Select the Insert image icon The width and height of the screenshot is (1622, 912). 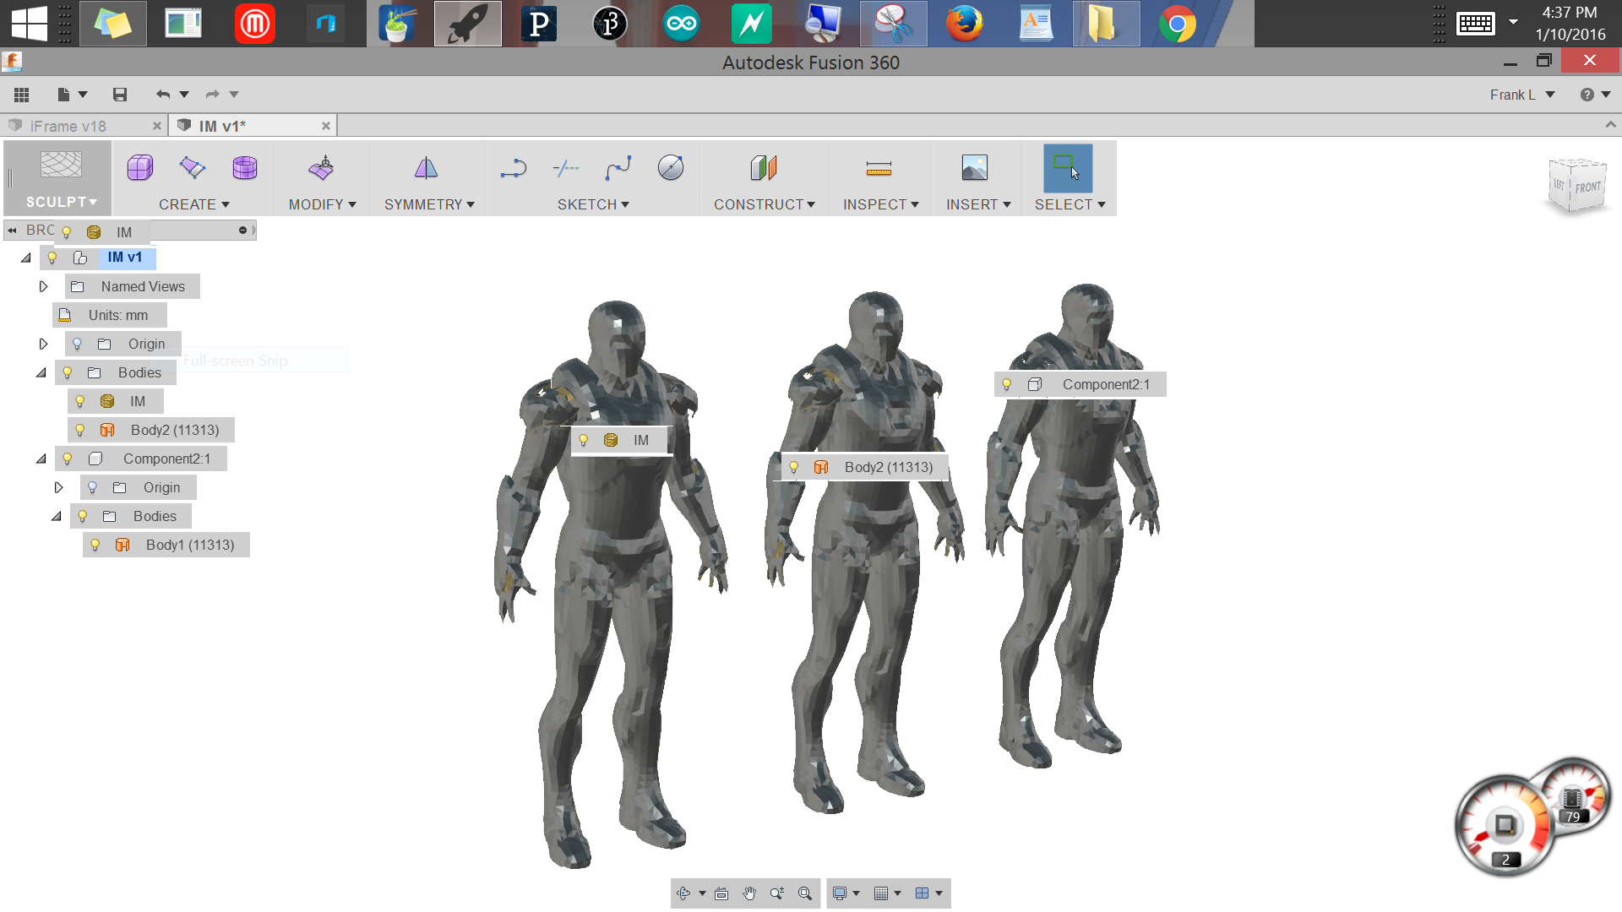click(x=975, y=168)
